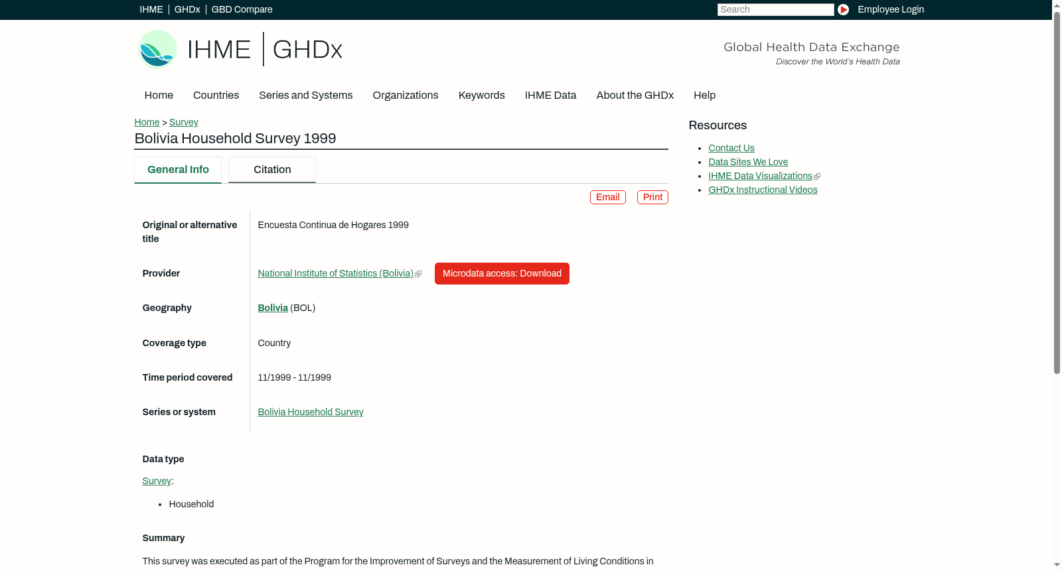The height and width of the screenshot is (571, 1062).
Task: Click the scrollbar down arrow
Action: click(1057, 565)
